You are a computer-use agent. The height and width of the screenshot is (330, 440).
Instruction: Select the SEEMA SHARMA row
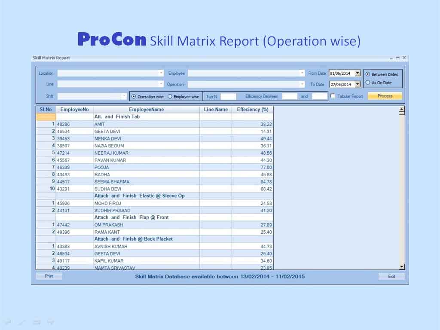click(155, 182)
